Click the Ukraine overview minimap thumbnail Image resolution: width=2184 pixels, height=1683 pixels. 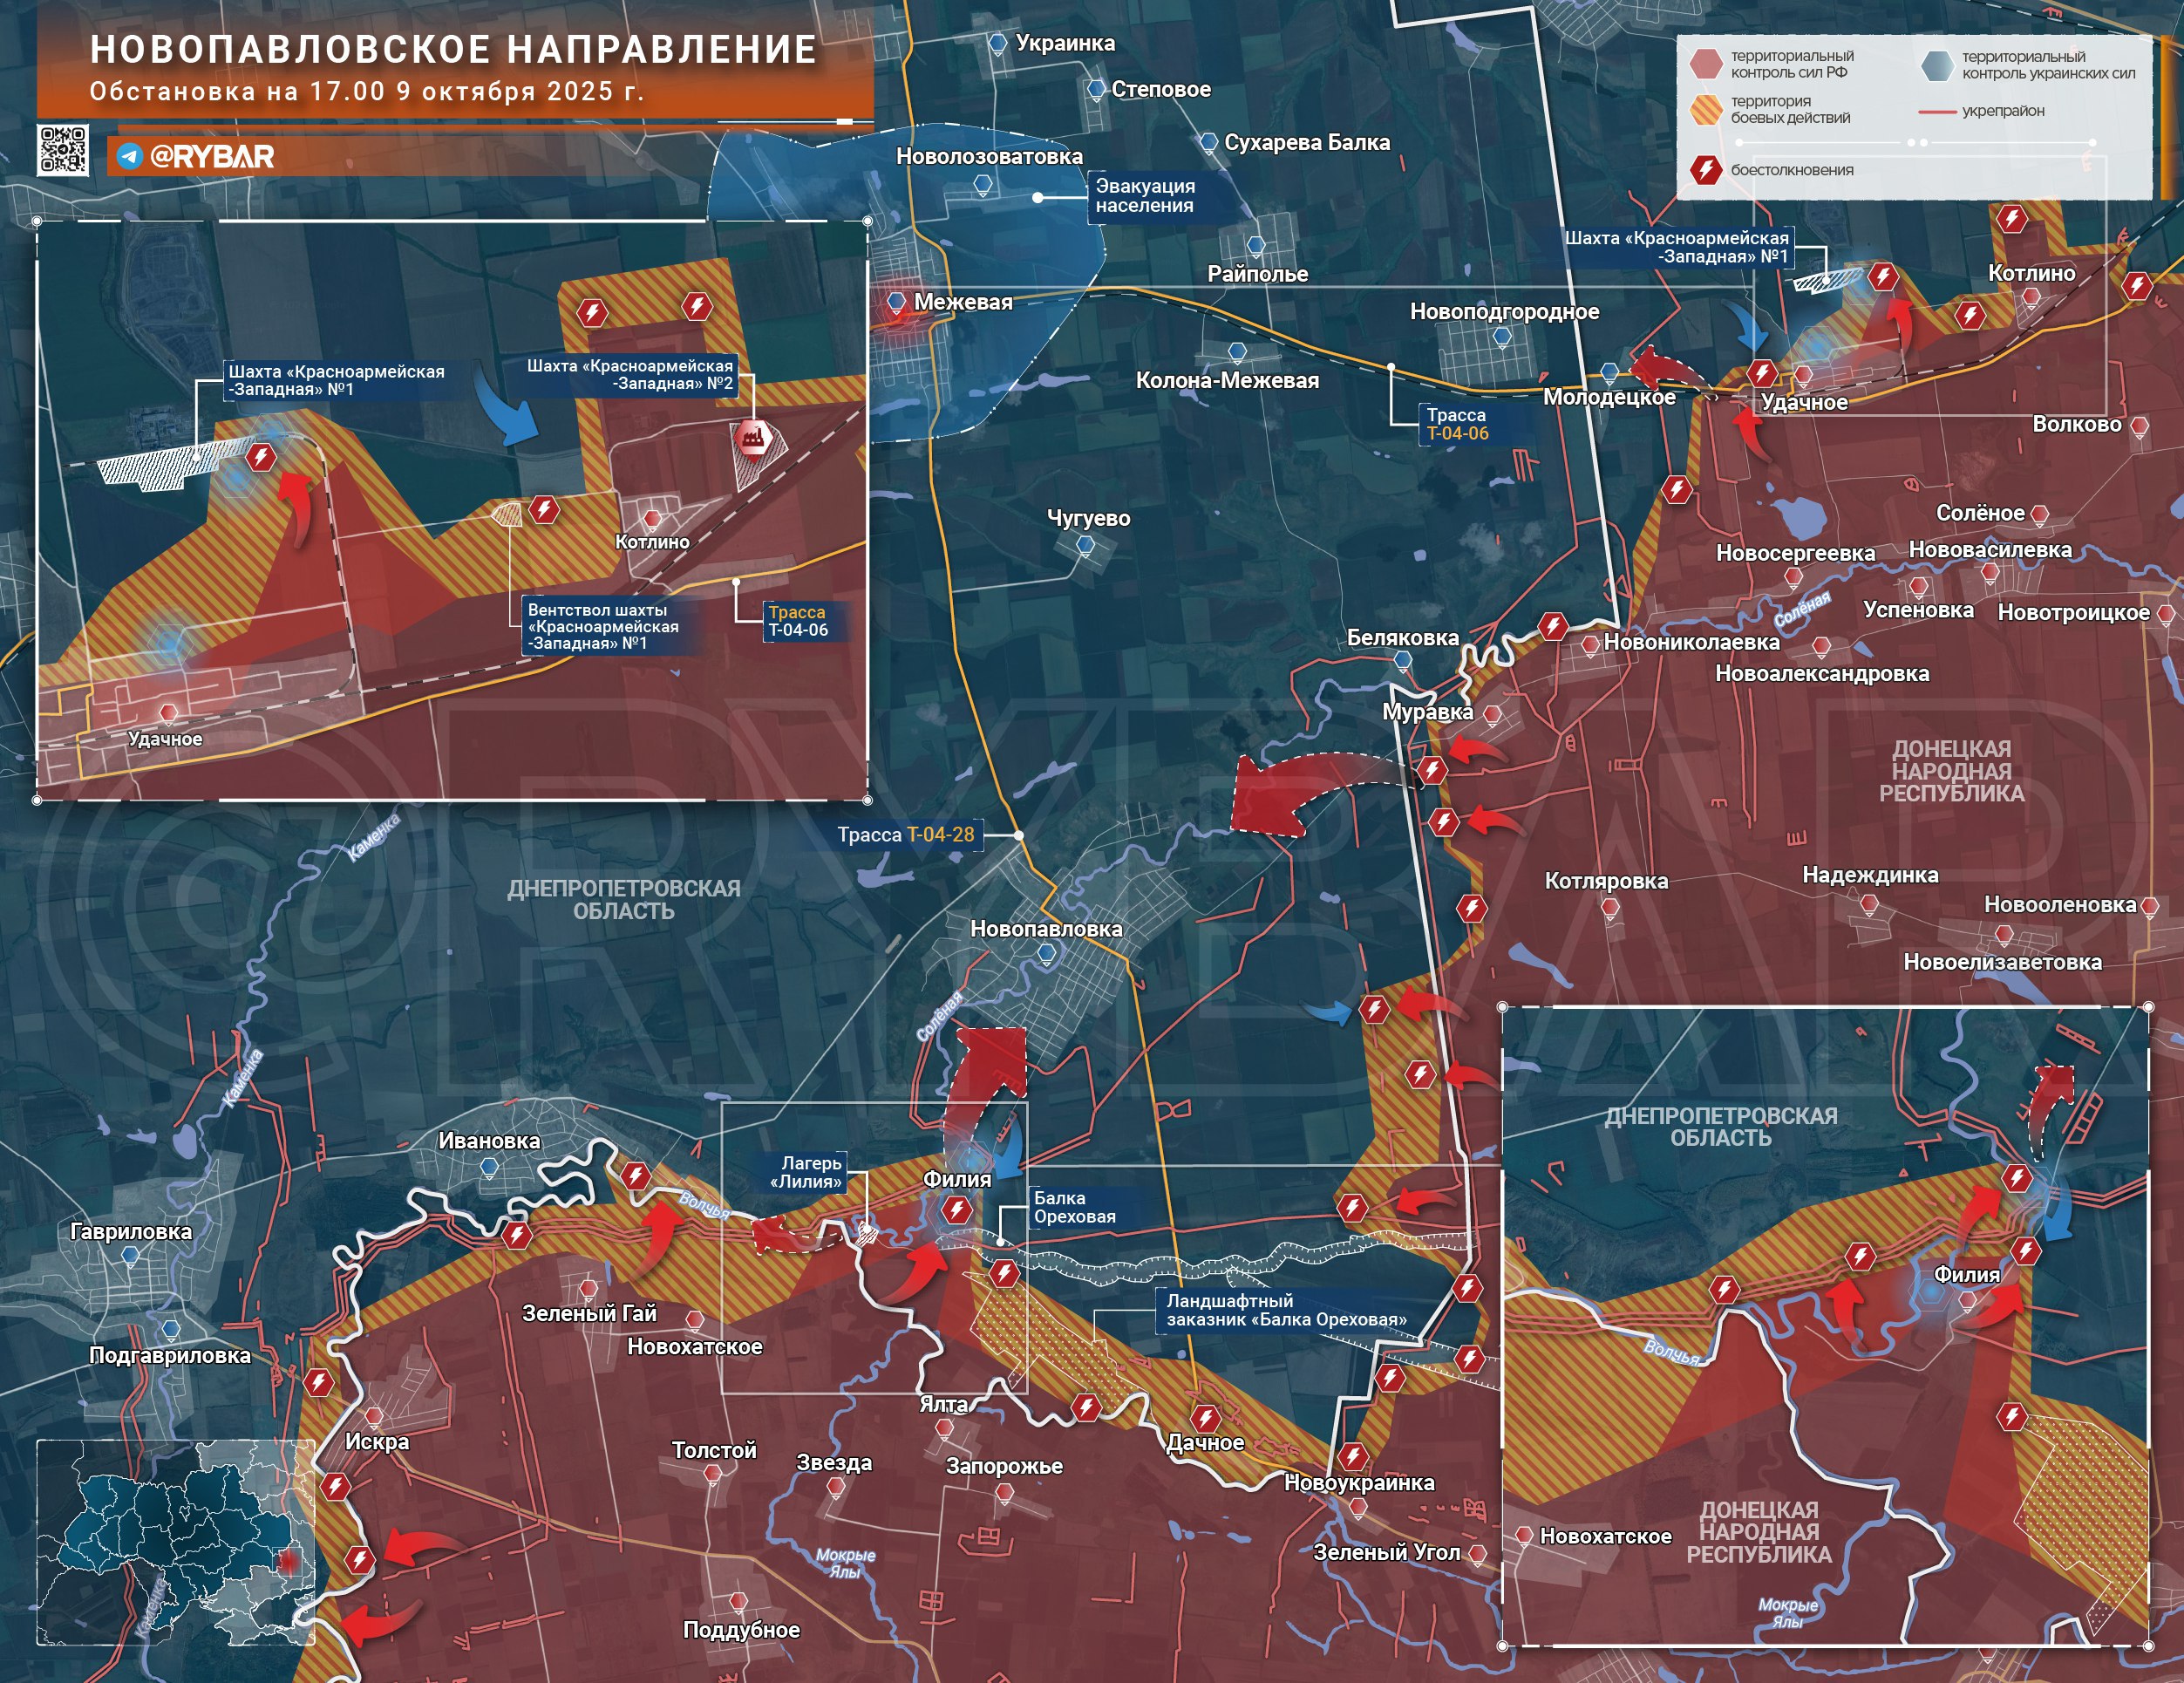(x=176, y=1542)
